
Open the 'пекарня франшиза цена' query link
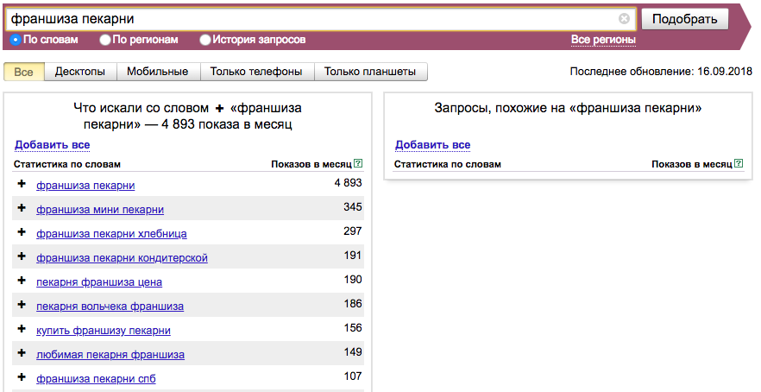(x=99, y=282)
